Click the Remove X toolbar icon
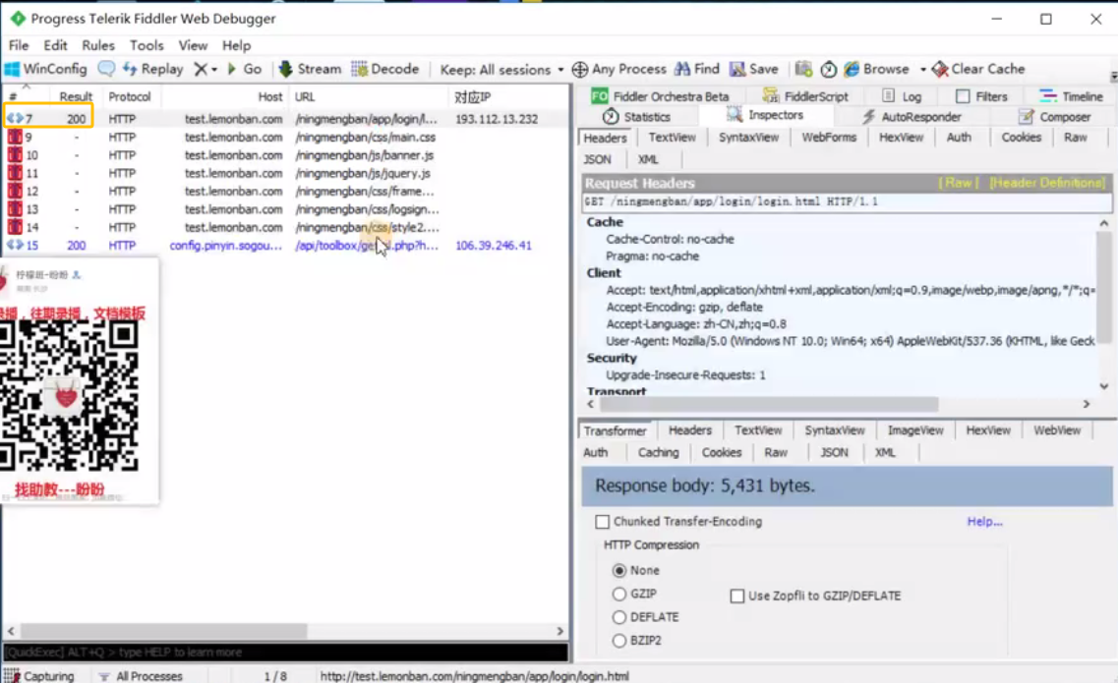 click(201, 69)
